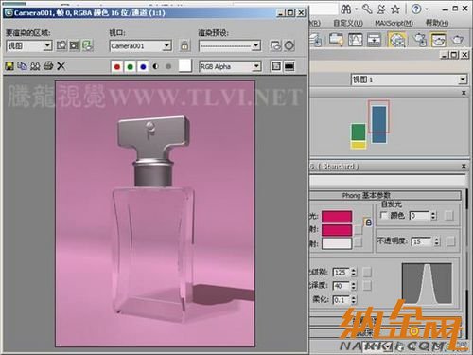Save the rendered image

point(9,66)
